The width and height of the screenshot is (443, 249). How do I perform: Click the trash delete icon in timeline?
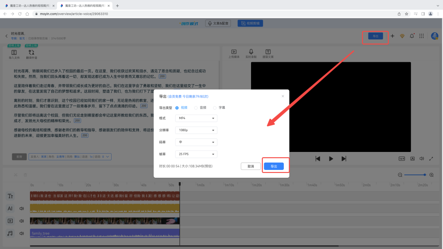(x=25, y=175)
